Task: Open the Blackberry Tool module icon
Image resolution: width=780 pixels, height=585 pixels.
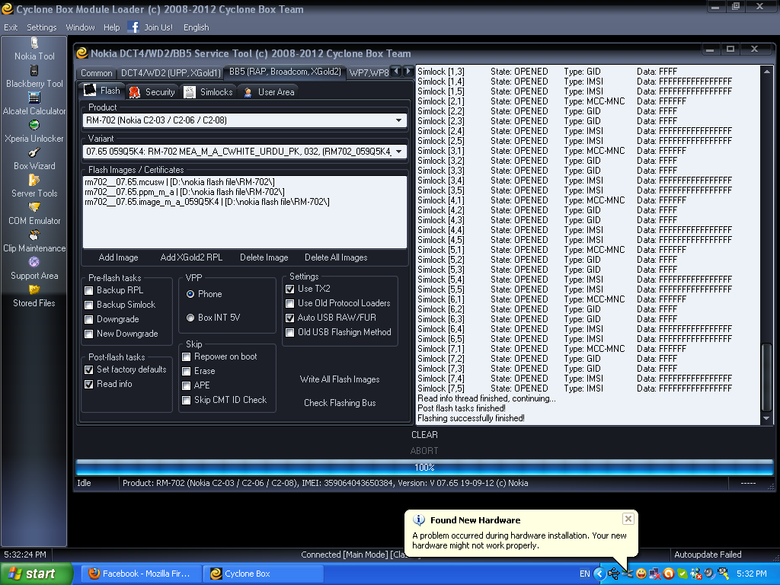Action: (x=34, y=71)
